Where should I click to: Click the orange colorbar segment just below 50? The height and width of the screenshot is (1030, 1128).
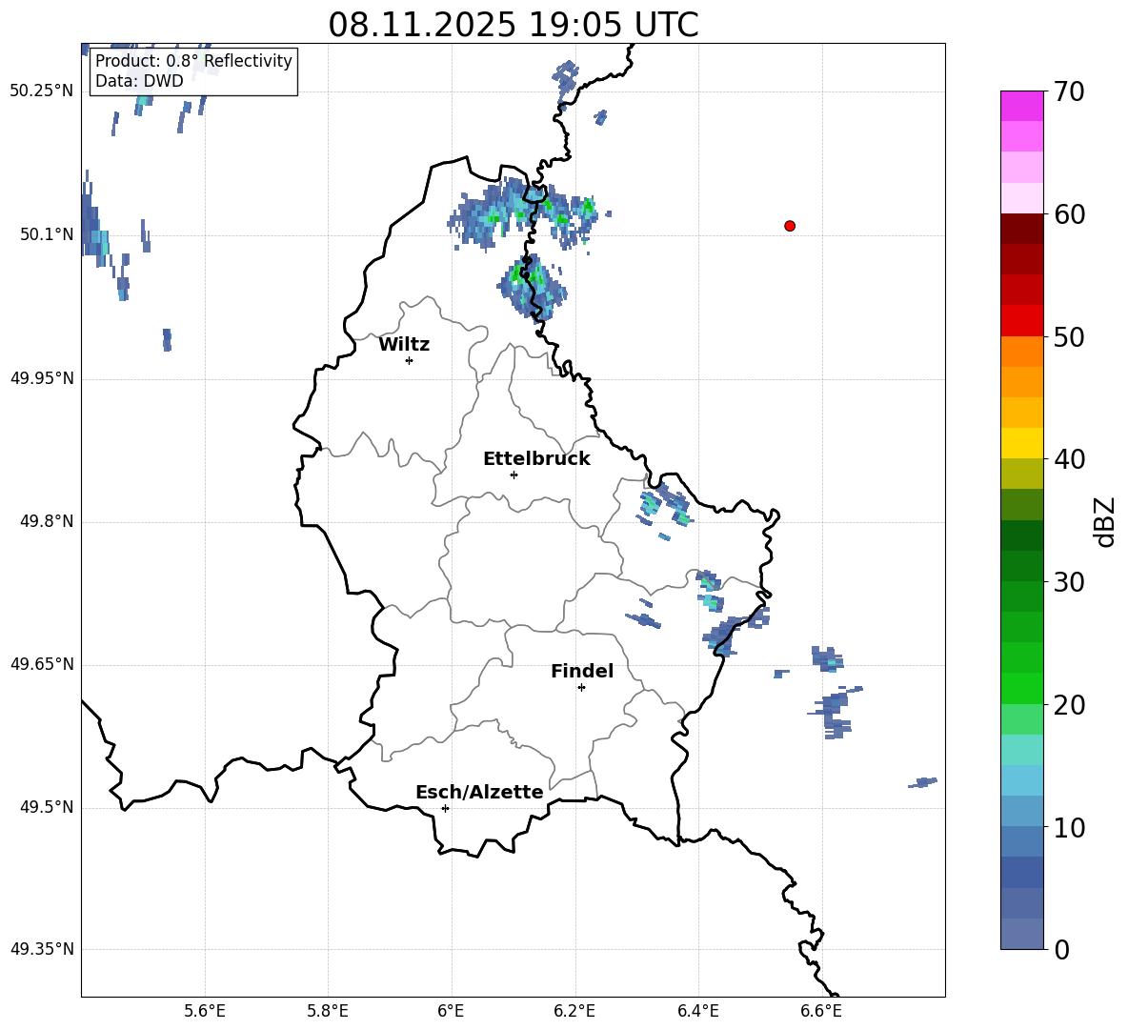click(1022, 352)
